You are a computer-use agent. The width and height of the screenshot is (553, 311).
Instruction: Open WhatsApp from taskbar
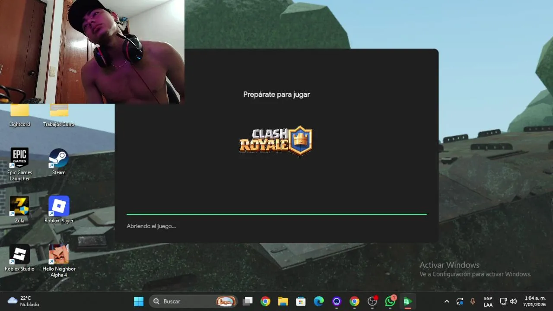tap(390, 301)
